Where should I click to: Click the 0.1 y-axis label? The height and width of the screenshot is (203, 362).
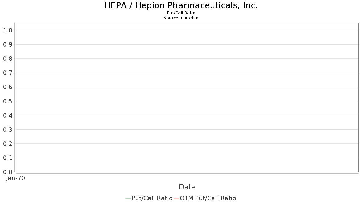coord(8,158)
